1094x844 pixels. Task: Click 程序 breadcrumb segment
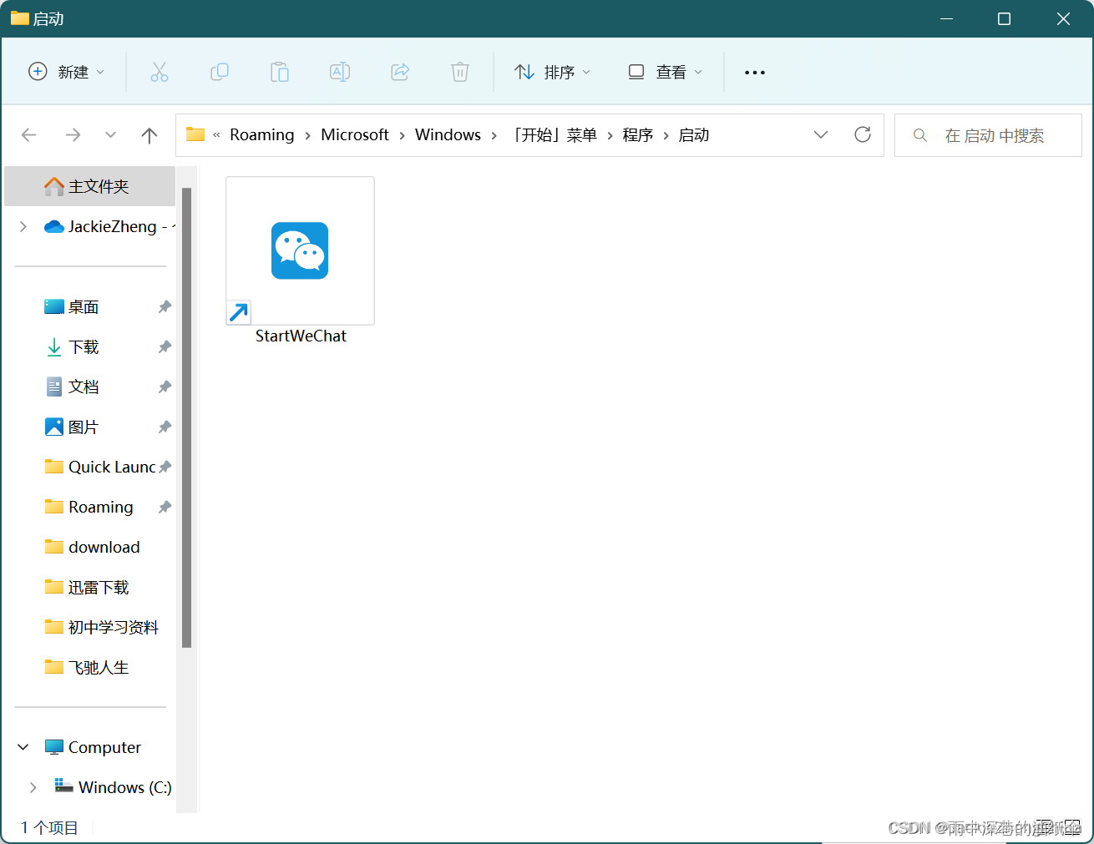coord(638,134)
